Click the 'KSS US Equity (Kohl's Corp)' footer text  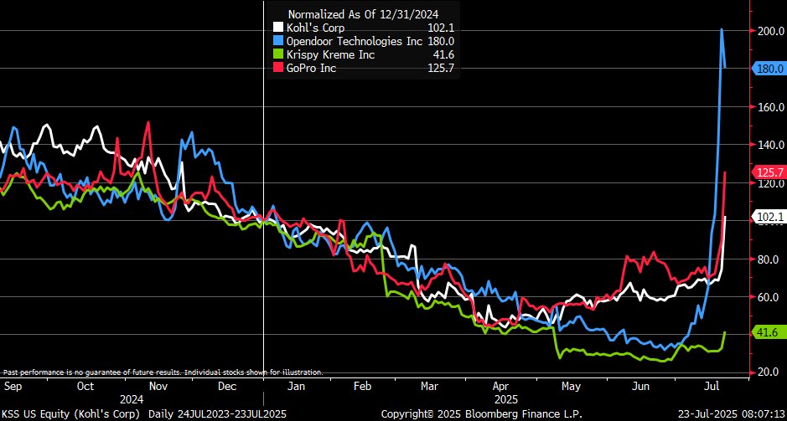(71, 414)
